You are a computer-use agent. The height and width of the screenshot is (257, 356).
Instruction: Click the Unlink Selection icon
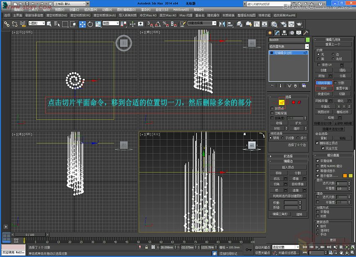(15, 24)
